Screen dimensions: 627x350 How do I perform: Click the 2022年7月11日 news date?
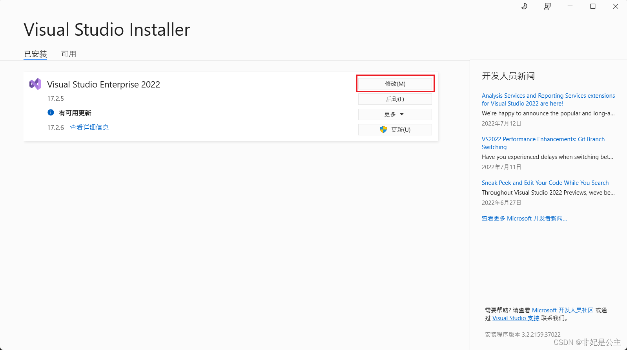[x=501, y=167]
